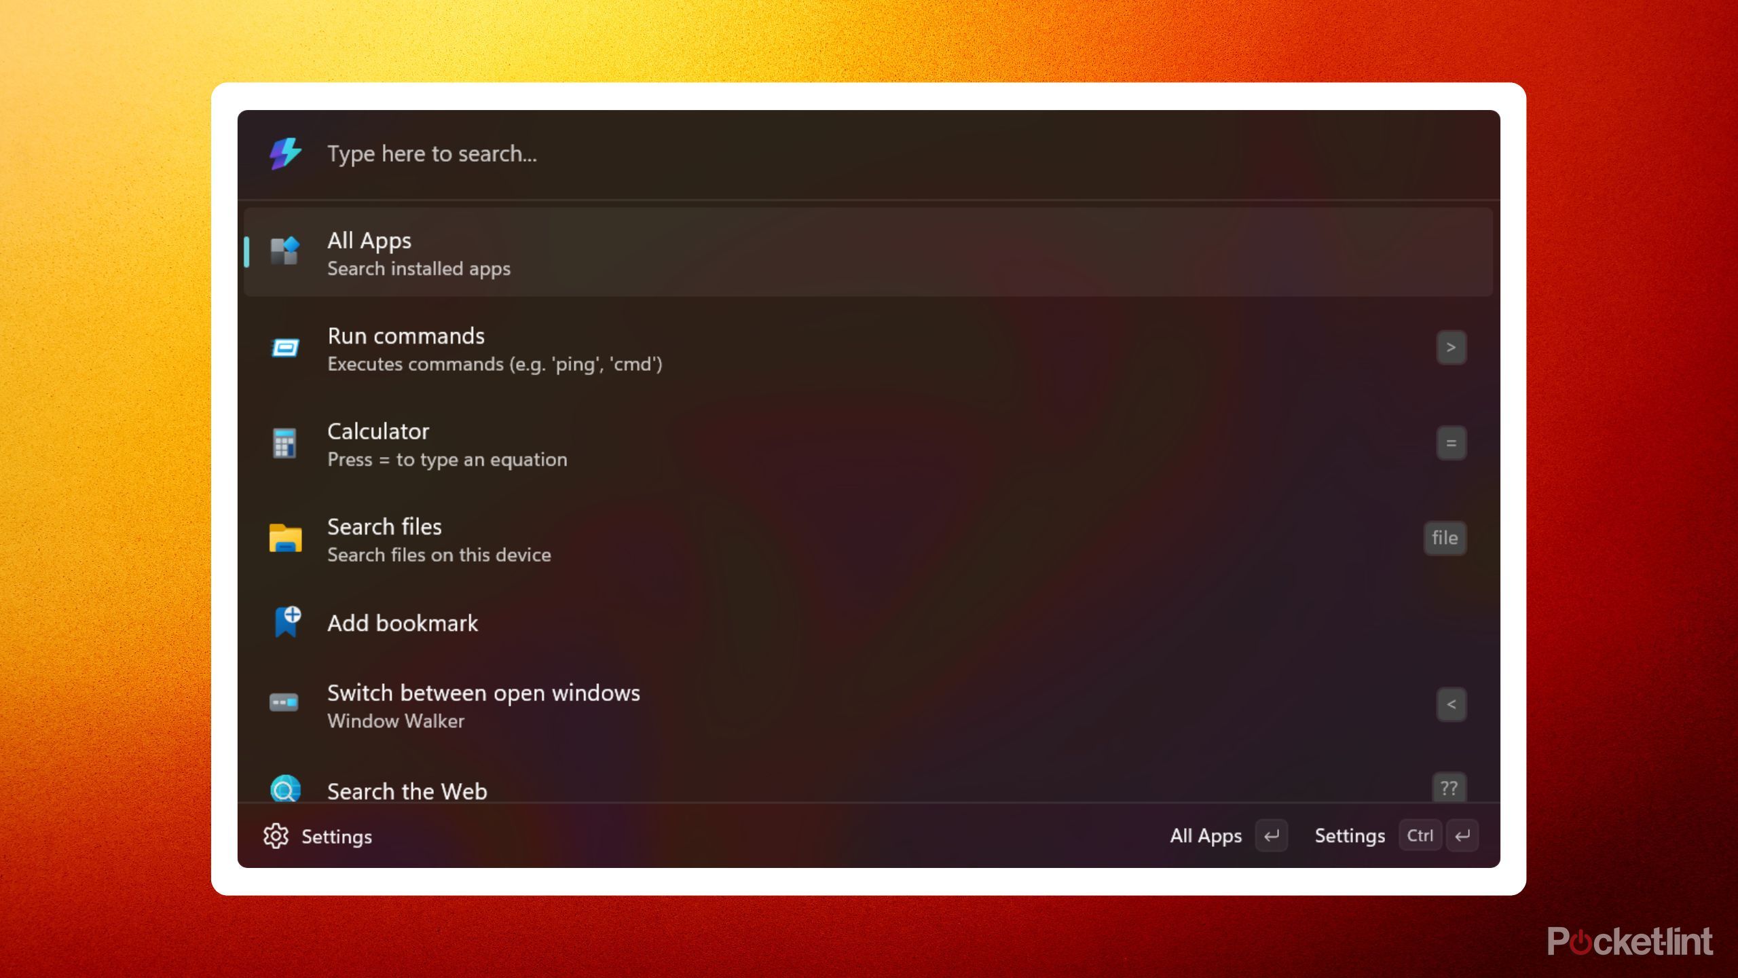Click the Settings footer button
The height and width of the screenshot is (978, 1738).
click(1350, 836)
